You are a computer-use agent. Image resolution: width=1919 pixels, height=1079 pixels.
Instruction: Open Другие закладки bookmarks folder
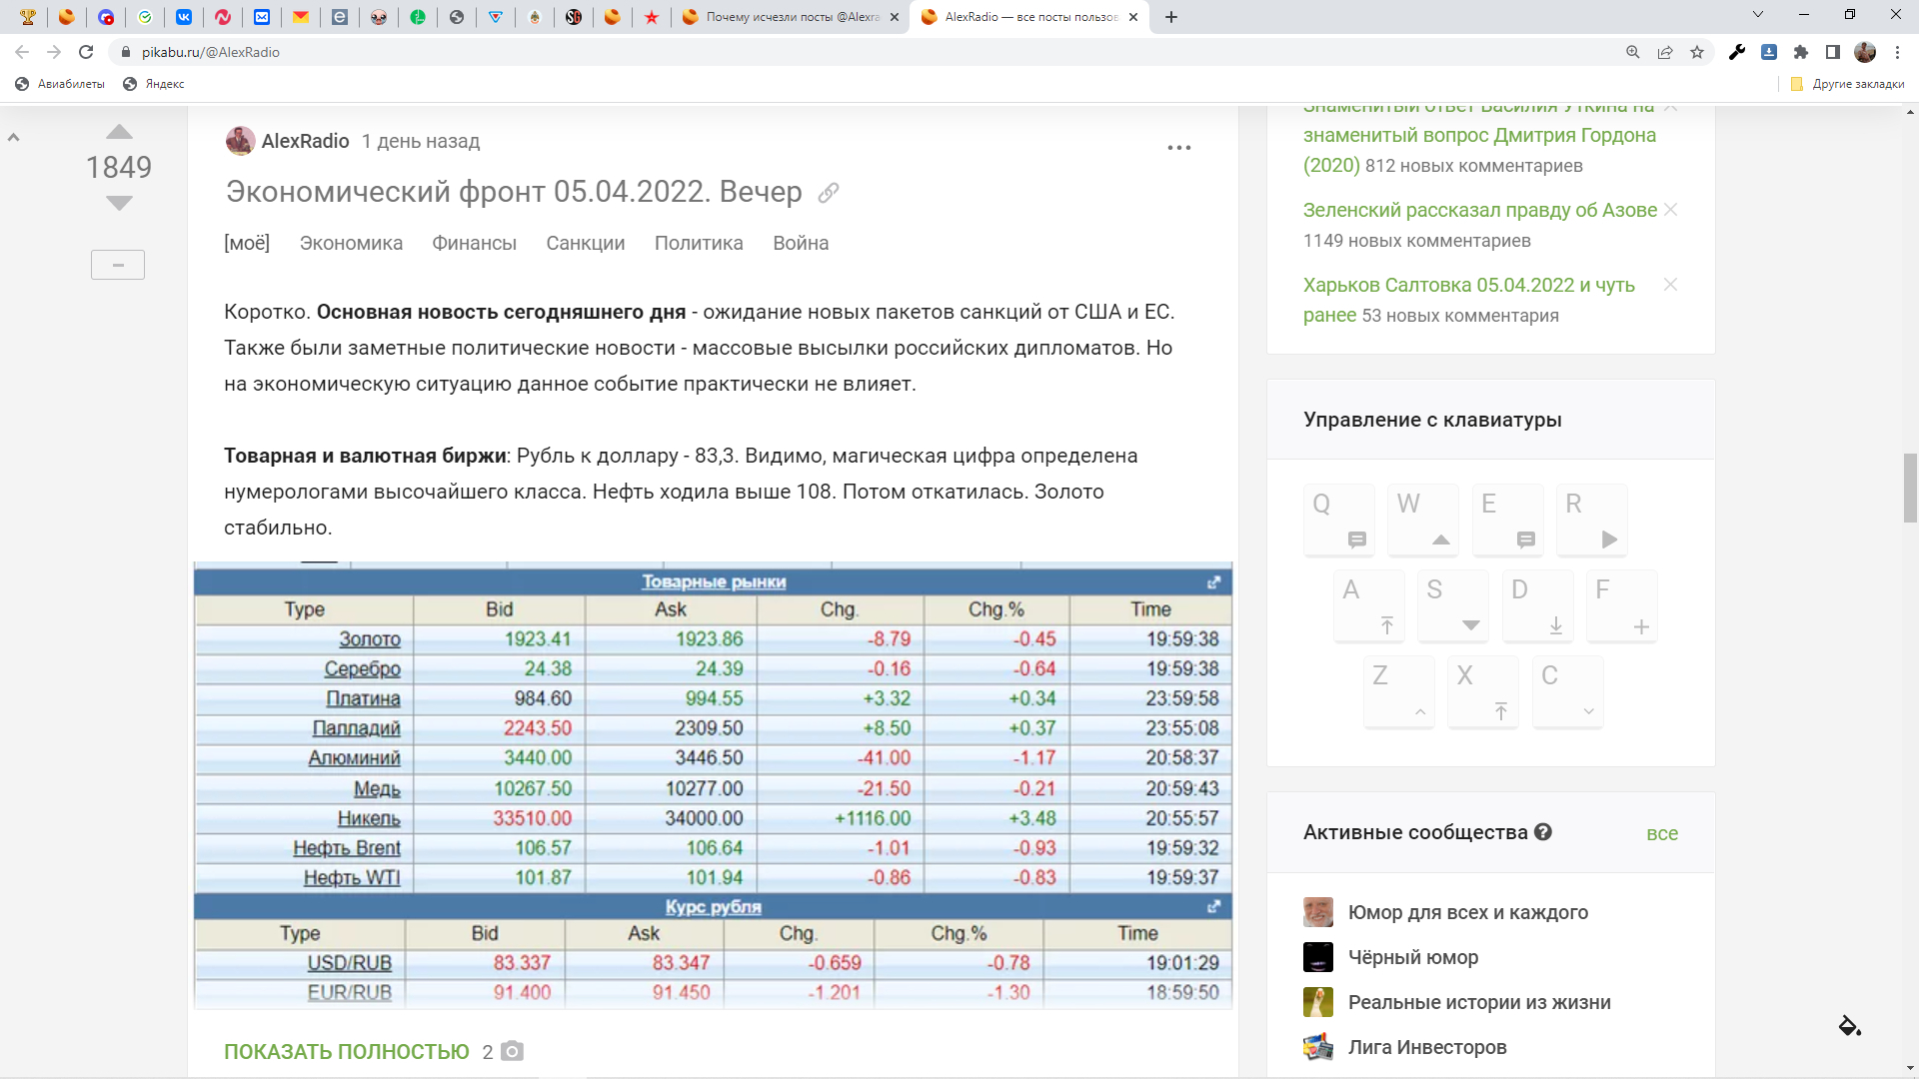pyautogui.click(x=1848, y=84)
